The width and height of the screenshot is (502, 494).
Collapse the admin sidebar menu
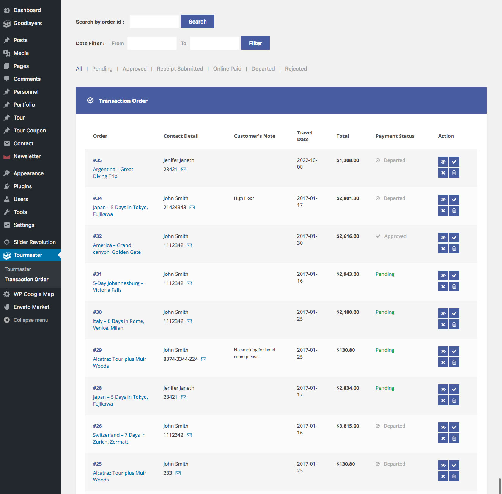click(x=30, y=320)
